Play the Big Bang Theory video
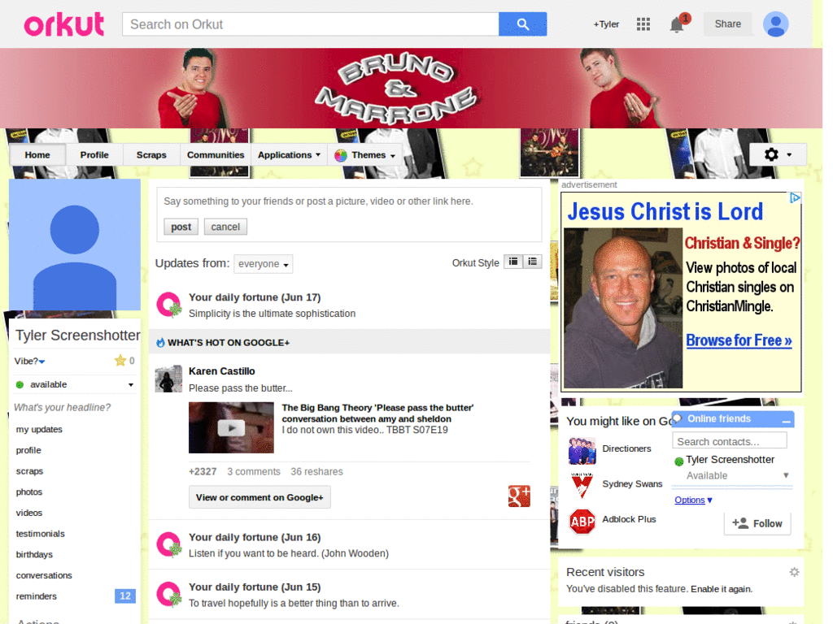Viewport: 833px width, 624px height. 231,427
